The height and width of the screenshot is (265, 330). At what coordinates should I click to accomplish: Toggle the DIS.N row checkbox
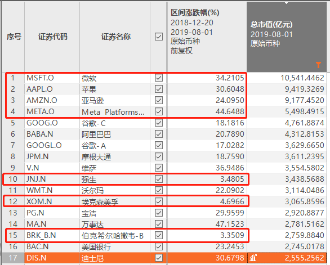coord(159,258)
